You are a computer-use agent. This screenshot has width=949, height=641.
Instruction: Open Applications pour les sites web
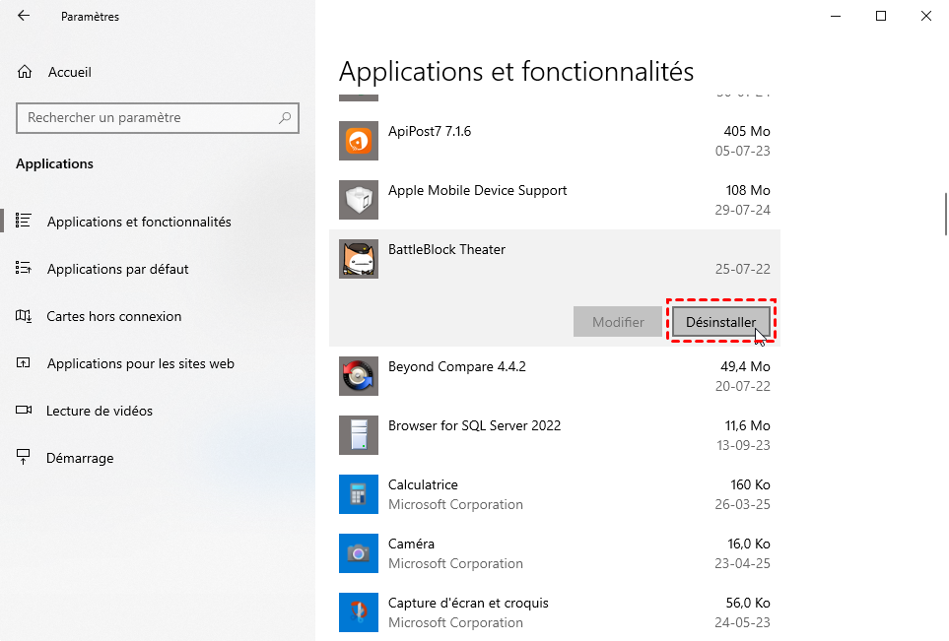(140, 363)
